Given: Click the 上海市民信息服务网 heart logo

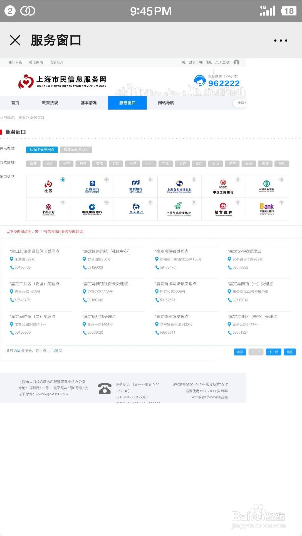Looking at the screenshot, I should pyautogui.click(x=26, y=81).
